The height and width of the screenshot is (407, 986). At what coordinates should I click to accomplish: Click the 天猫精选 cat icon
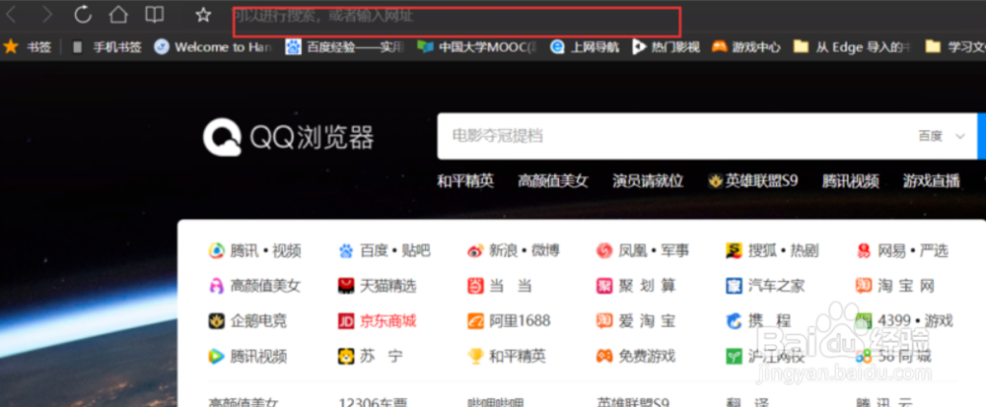click(x=346, y=287)
